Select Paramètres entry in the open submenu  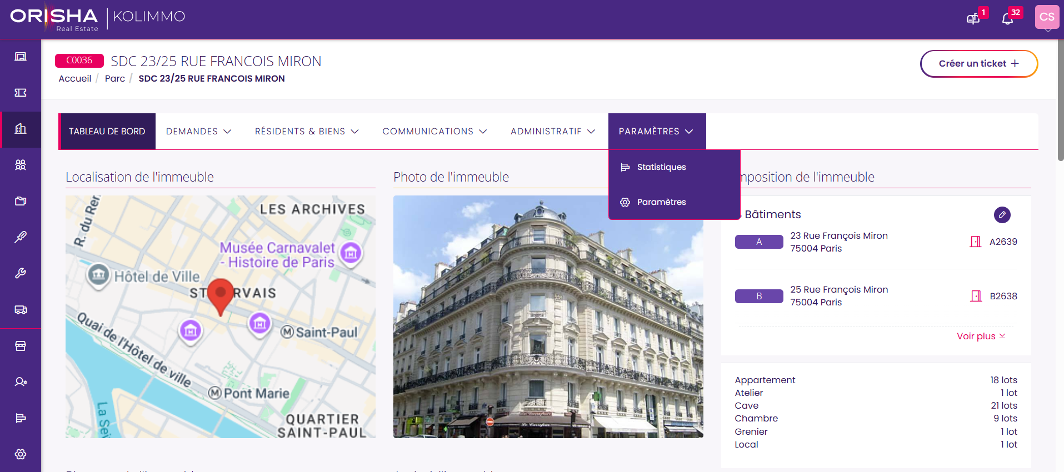675,202
